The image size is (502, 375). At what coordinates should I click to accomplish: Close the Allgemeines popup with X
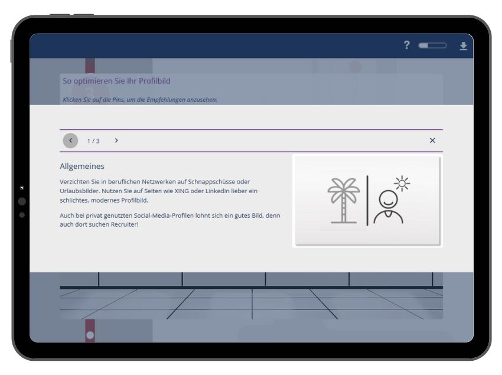(432, 141)
